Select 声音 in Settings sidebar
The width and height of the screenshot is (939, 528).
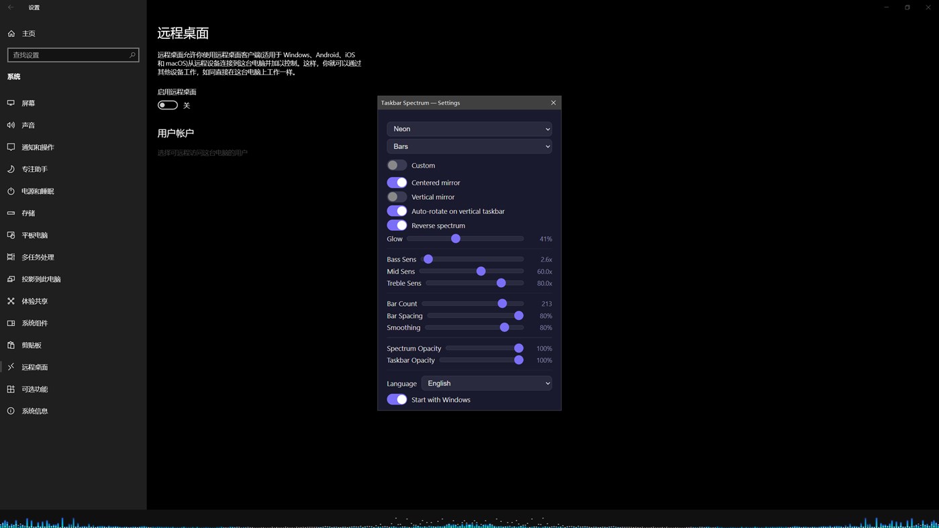(x=73, y=125)
